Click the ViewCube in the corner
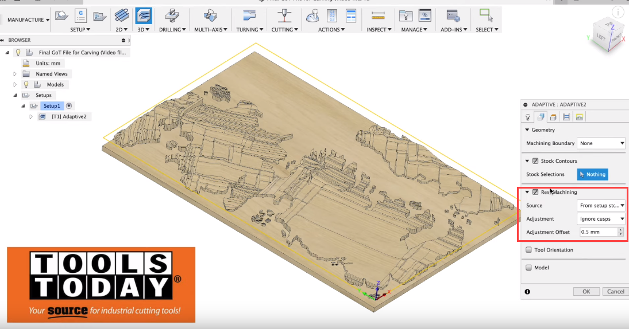Screen dimensions: 629x329 point(608,36)
